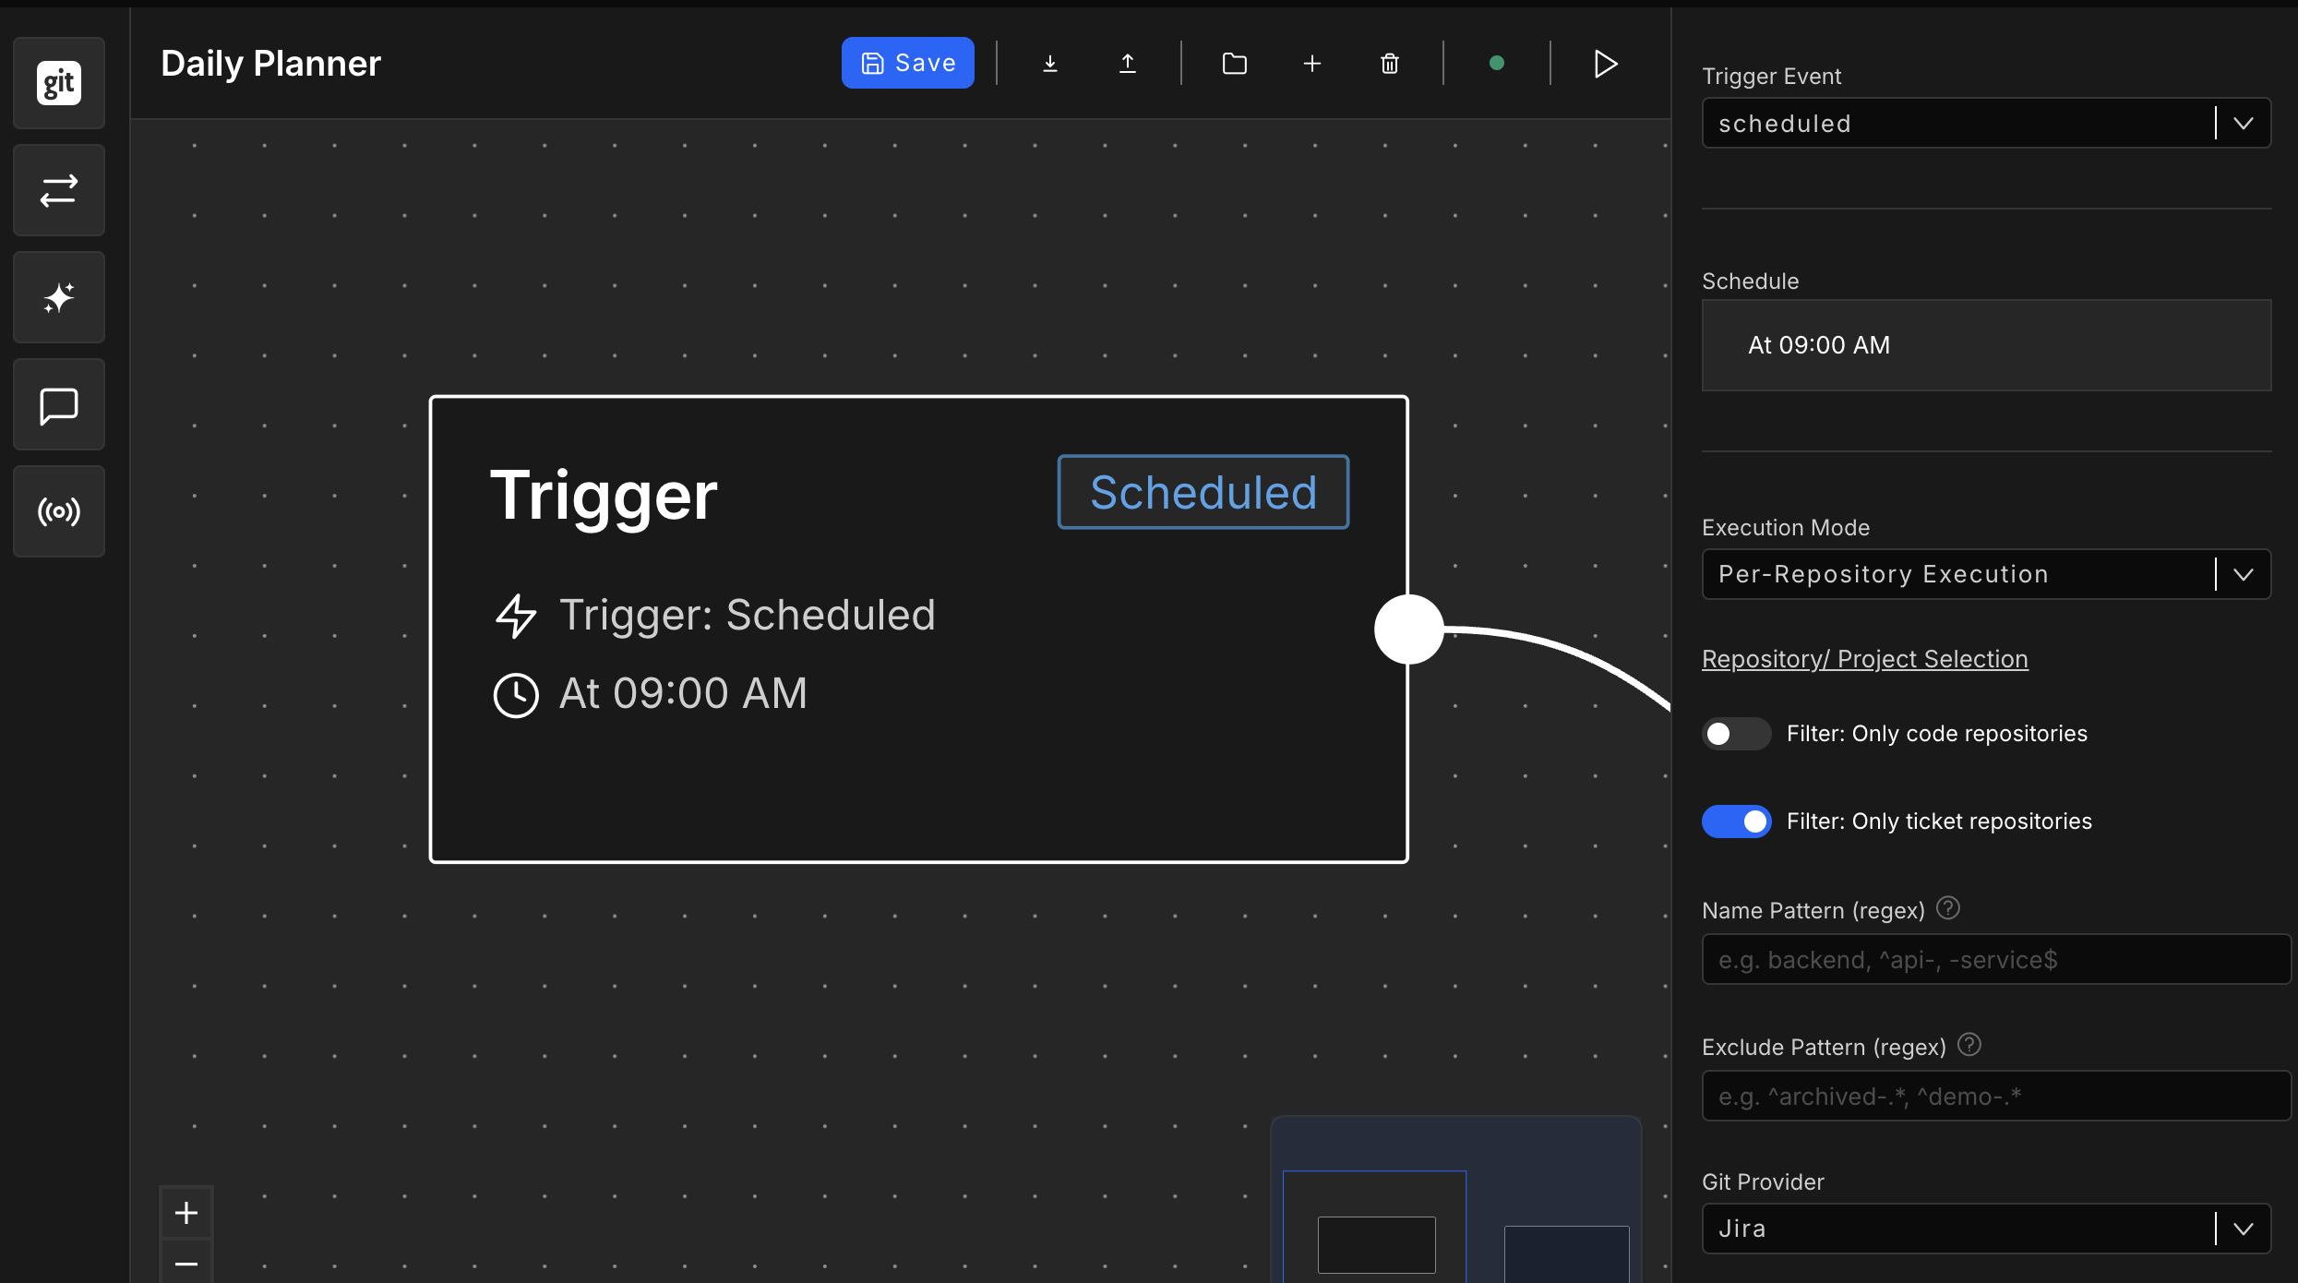Click the Save button
Screen dimensions: 2298x1283
tap(907, 63)
